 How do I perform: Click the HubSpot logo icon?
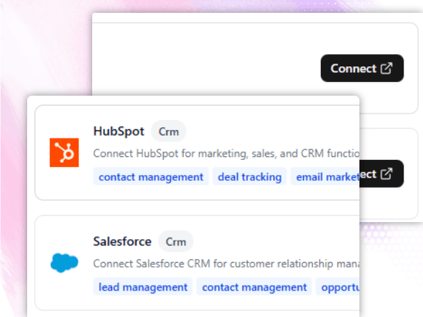pyautogui.click(x=64, y=153)
